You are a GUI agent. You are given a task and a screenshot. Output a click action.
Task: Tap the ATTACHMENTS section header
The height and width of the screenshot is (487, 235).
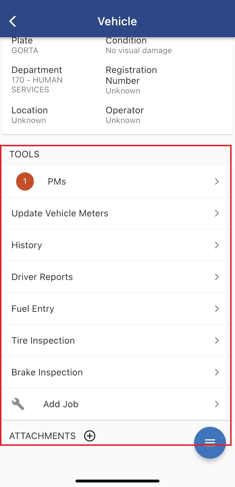(42, 436)
